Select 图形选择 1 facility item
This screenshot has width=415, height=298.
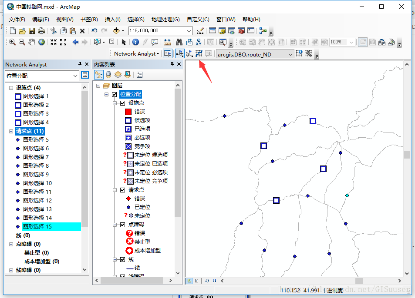click(x=36, y=96)
